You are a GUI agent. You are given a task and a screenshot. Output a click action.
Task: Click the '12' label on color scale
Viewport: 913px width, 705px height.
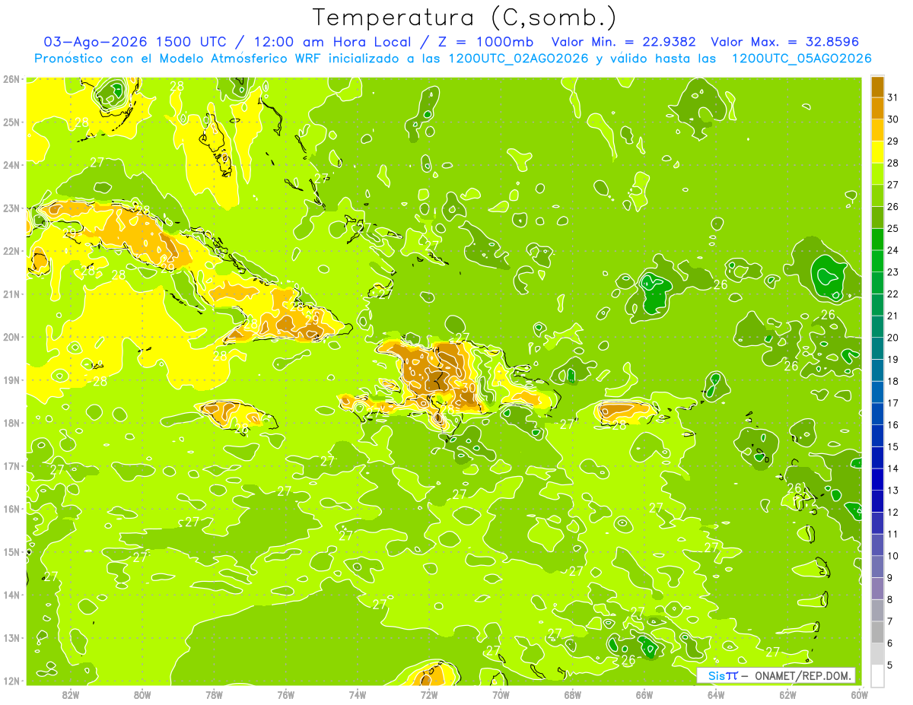[x=892, y=512]
